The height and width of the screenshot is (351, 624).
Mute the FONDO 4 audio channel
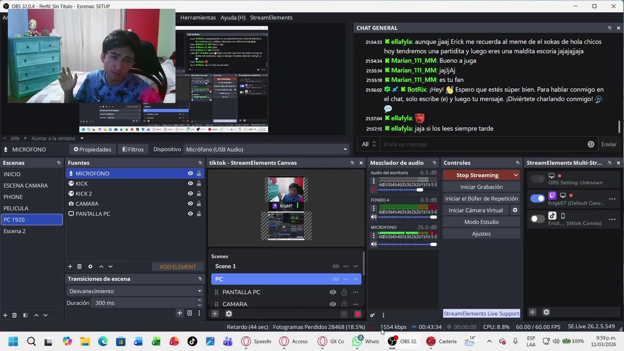click(x=374, y=217)
